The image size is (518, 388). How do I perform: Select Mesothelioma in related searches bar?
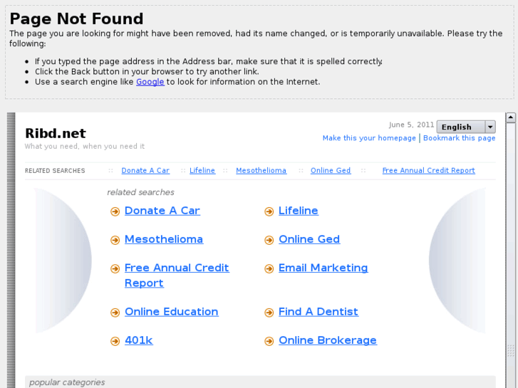pos(261,171)
